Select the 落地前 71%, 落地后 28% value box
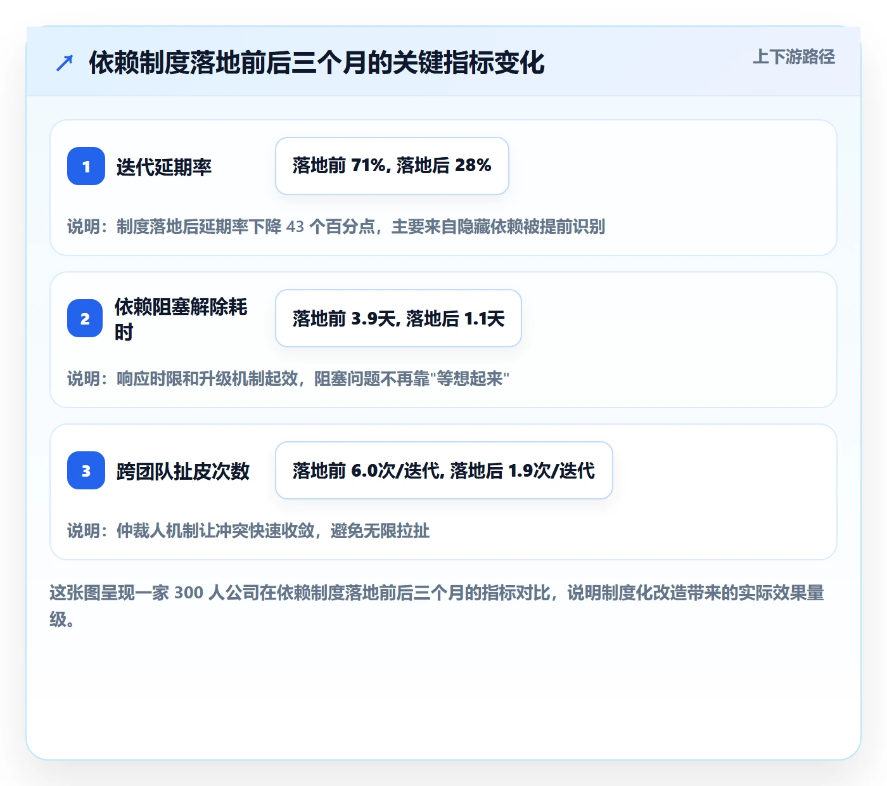 click(392, 166)
